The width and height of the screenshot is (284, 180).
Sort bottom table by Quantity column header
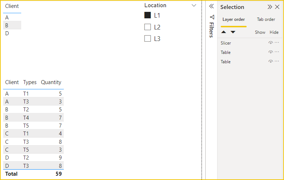[51, 82]
